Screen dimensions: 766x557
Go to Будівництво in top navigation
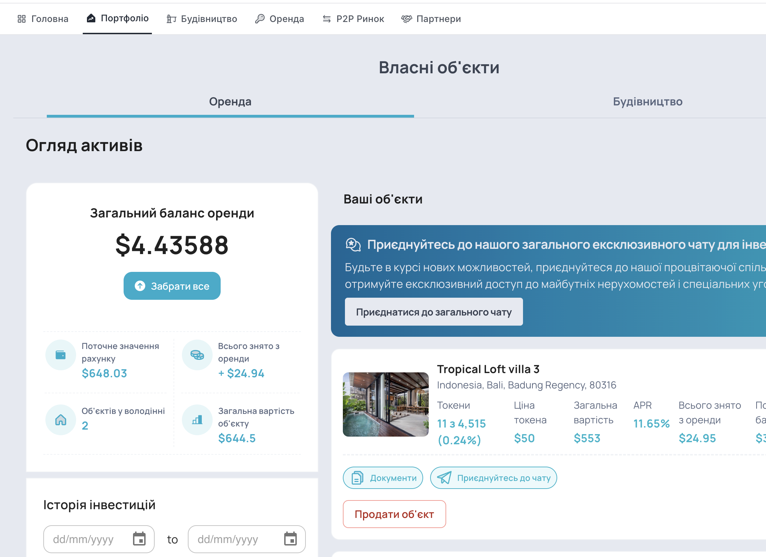[x=202, y=19]
